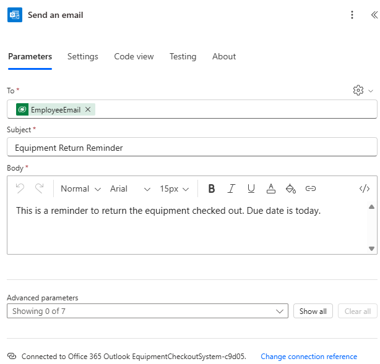
Task: Click the Show all button
Action: tap(313, 311)
